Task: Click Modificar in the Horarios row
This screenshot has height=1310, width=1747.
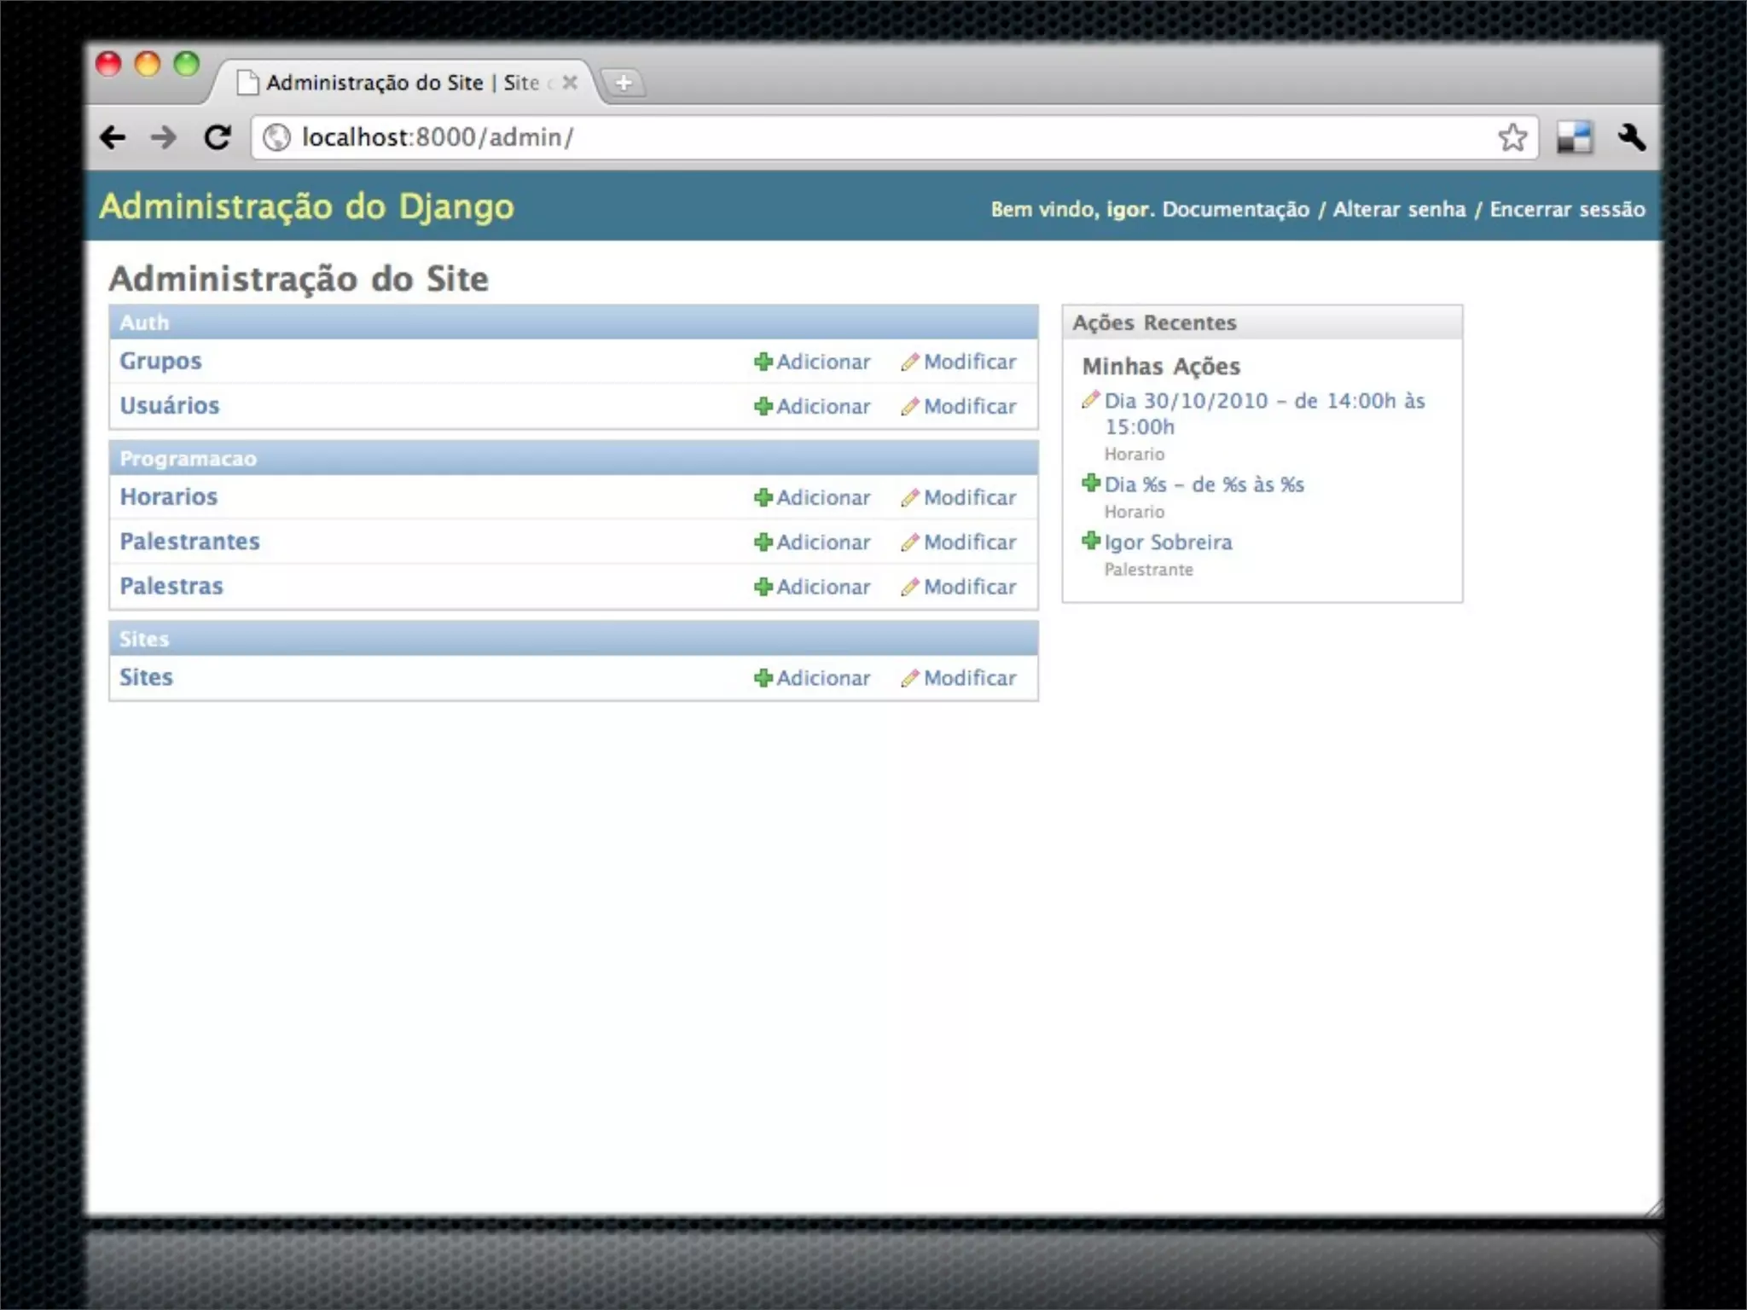Action: (x=959, y=497)
